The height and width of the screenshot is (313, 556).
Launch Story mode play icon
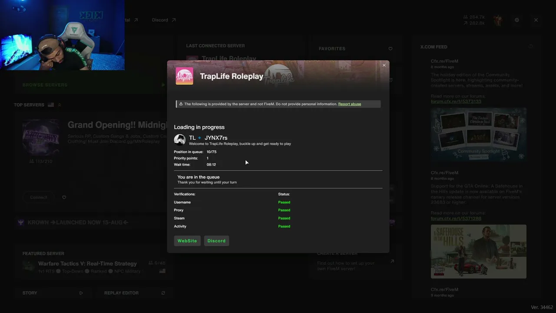point(81,293)
